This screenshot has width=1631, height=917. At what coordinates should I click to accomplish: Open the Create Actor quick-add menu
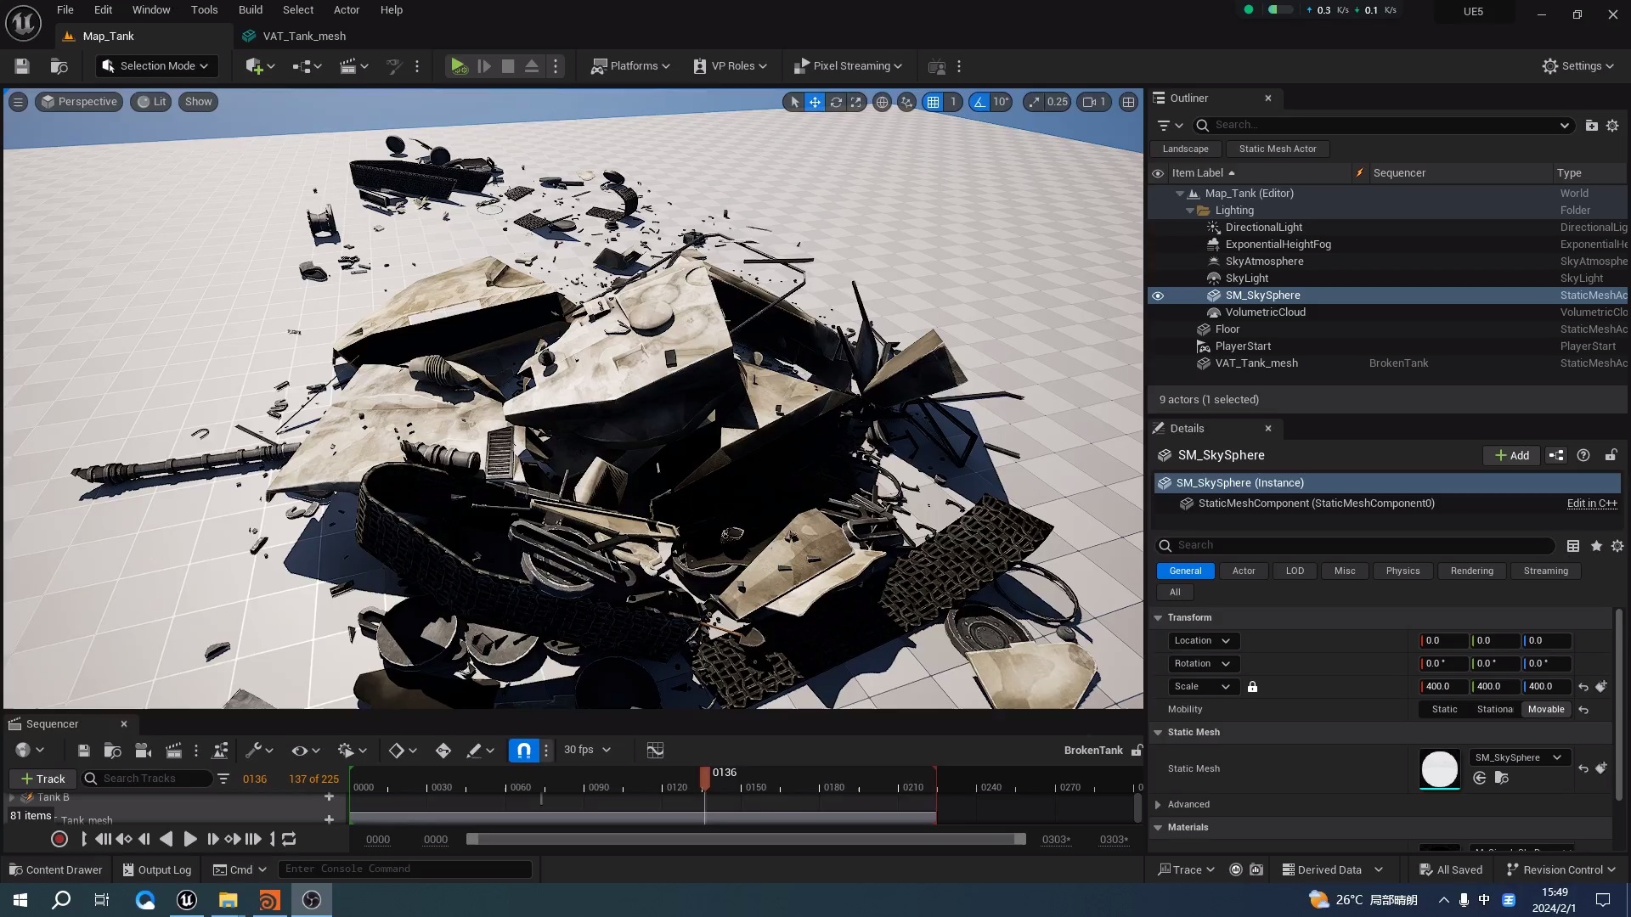pyautogui.click(x=254, y=65)
